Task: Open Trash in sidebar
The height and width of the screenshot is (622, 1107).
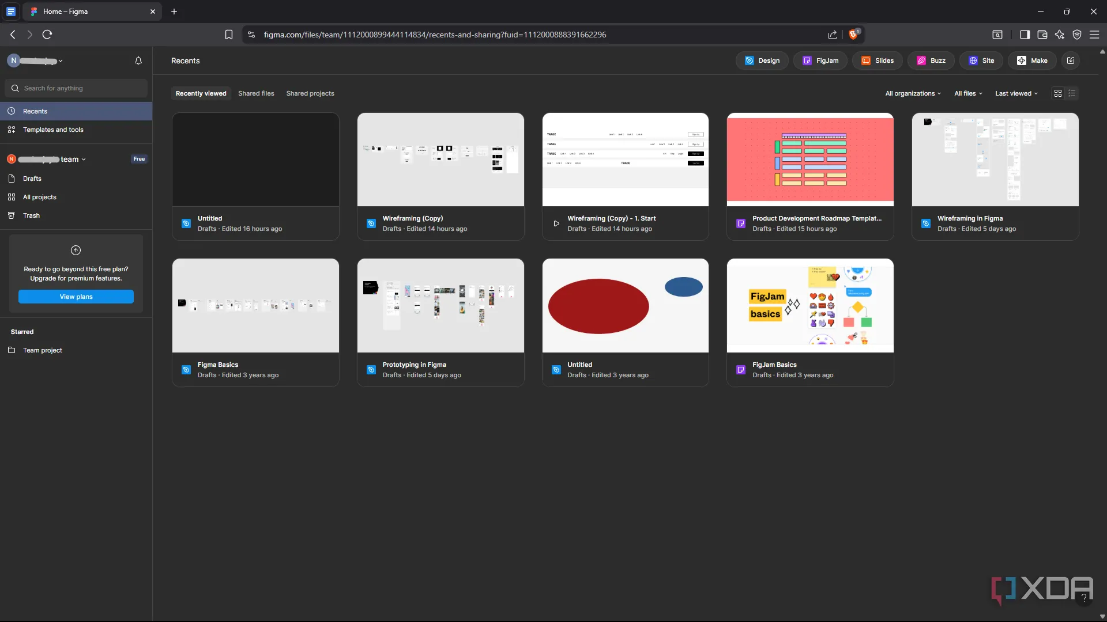Action: click(x=76, y=215)
